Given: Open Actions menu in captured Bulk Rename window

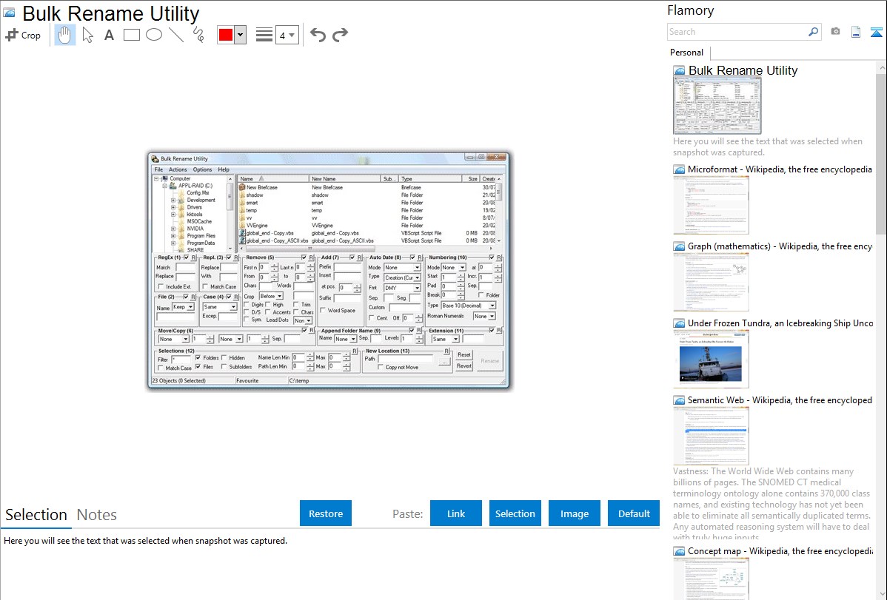Looking at the screenshot, I should [x=178, y=169].
